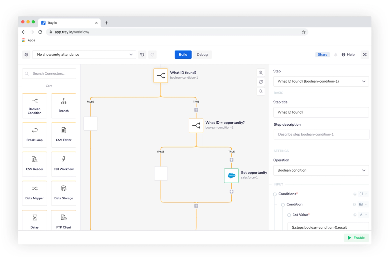Pick the Delay connector
Screen dimensions: 390x260
(x=35, y=220)
